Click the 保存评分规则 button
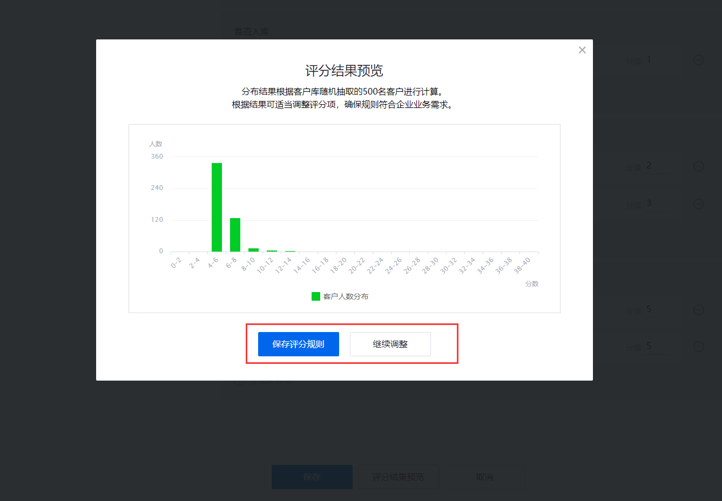 pyautogui.click(x=299, y=344)
